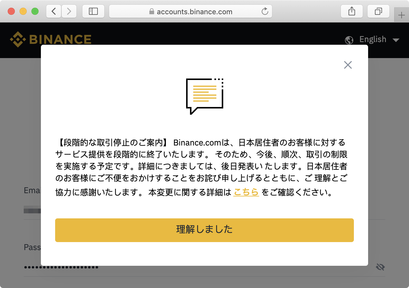Click the Safari share icon
This screenshot has height=288, width=409.
(352, 11)
